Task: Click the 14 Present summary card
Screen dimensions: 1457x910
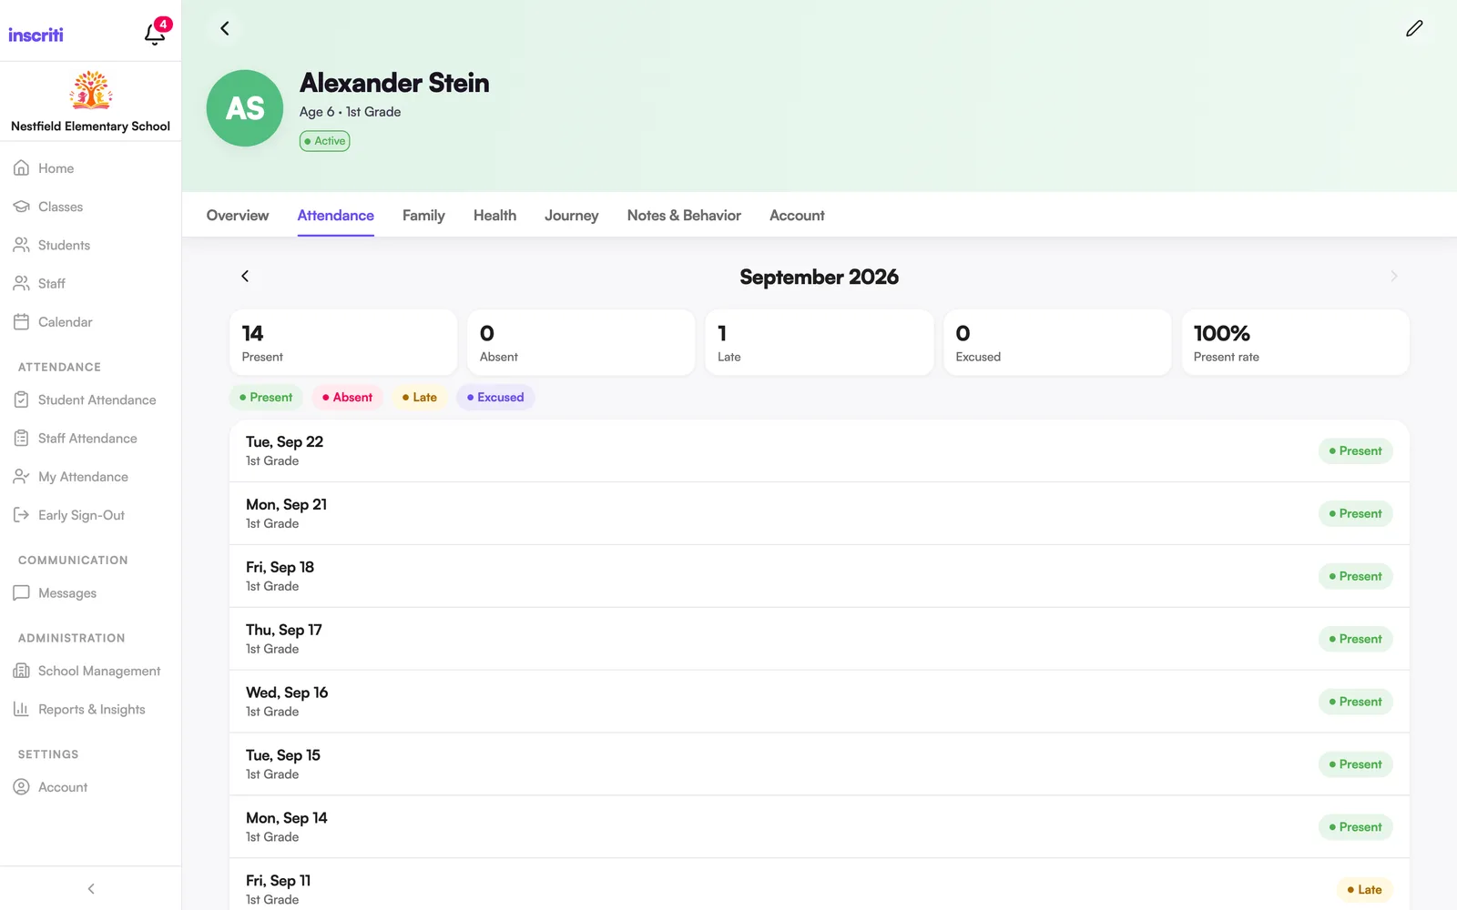Action: pyautogui.click(x=343, y=342)
